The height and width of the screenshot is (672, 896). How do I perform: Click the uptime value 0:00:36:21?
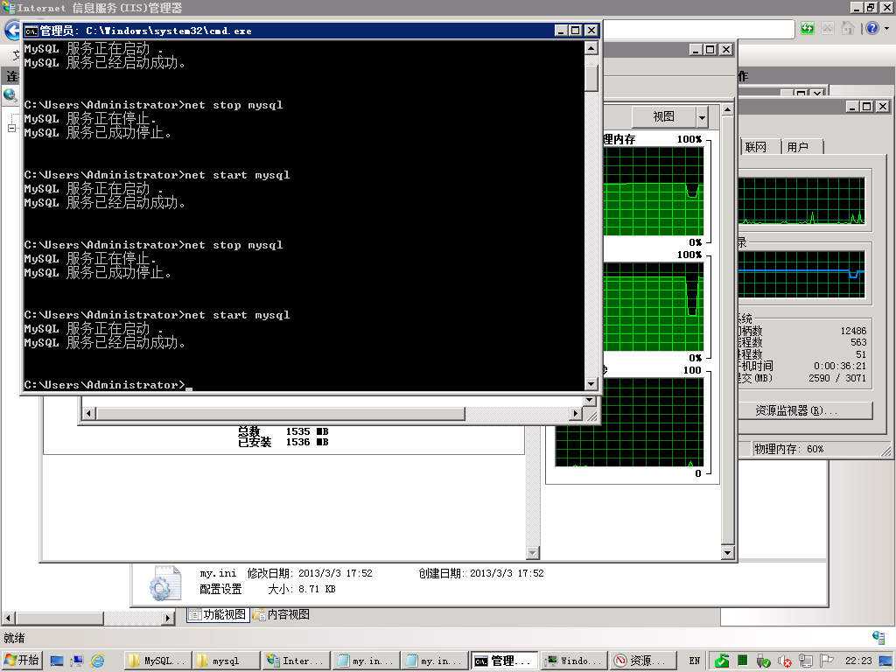[x=840, y=366]
